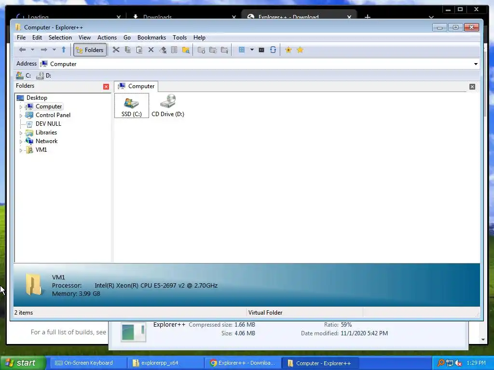Expand the VM1 tree node
Viewport: 494px width, 370px height.
pyautogui.click(x=21, y=150)
